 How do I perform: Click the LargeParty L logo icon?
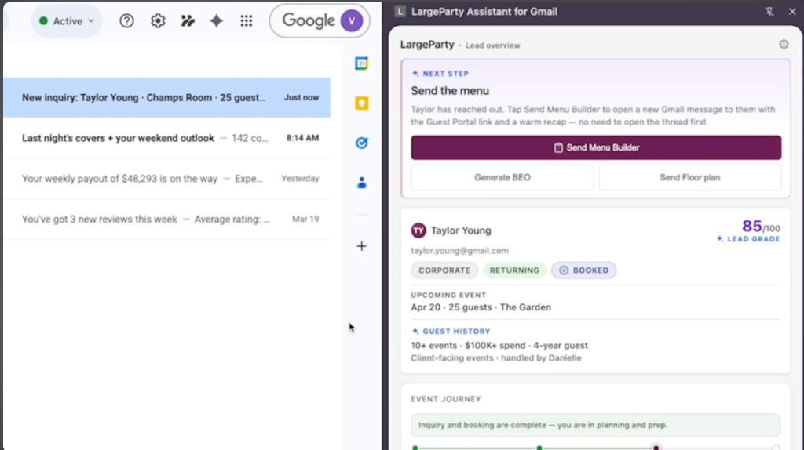400,11
